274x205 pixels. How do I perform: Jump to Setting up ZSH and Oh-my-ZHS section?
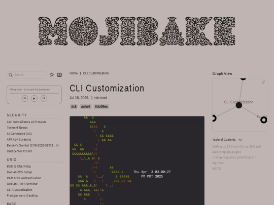pyautogui.click(x=237, y=149)
